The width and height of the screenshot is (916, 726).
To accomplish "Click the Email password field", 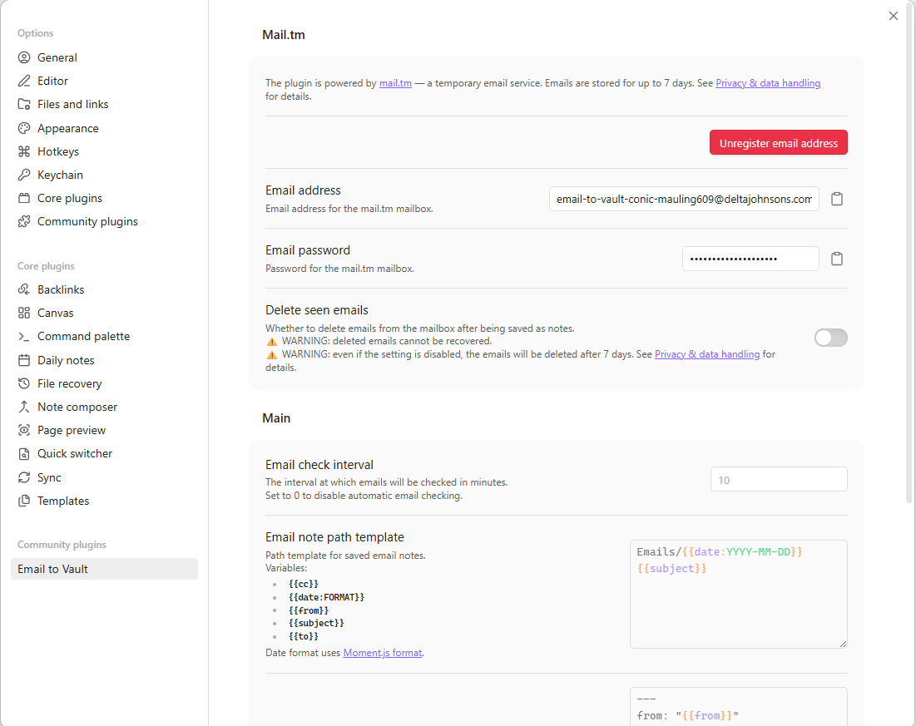I will 750,259.
